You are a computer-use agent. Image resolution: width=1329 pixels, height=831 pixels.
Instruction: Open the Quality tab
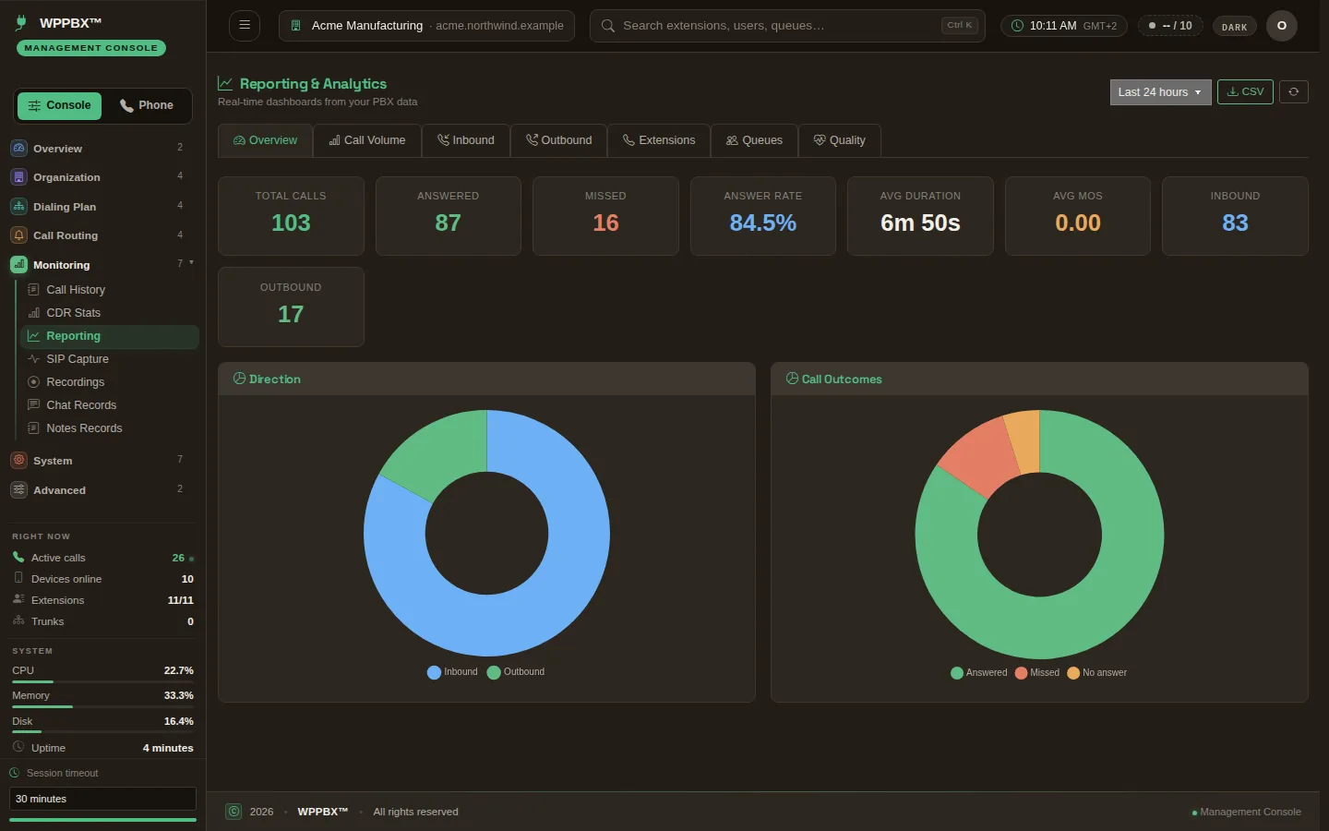(840, 140)
